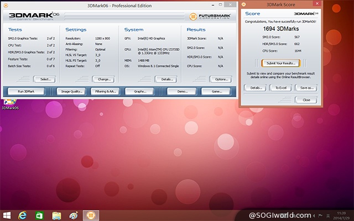
Task: Click Change... button under Settings
Action: 103,79
